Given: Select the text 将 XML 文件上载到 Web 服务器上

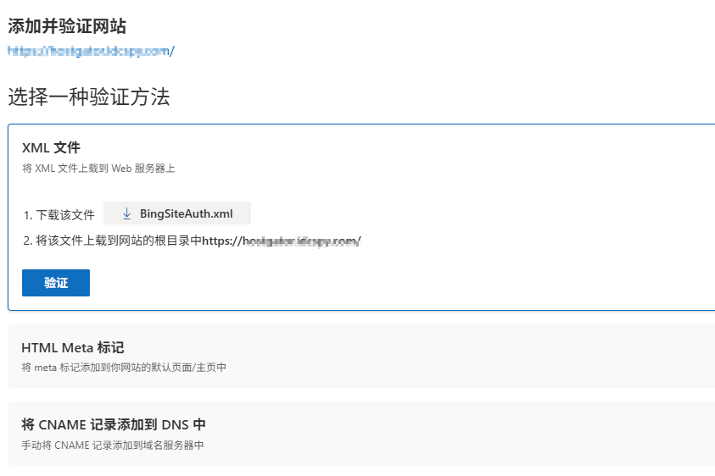Looking at the screenshot, I should pyautogui.click(x=98, y=169).
